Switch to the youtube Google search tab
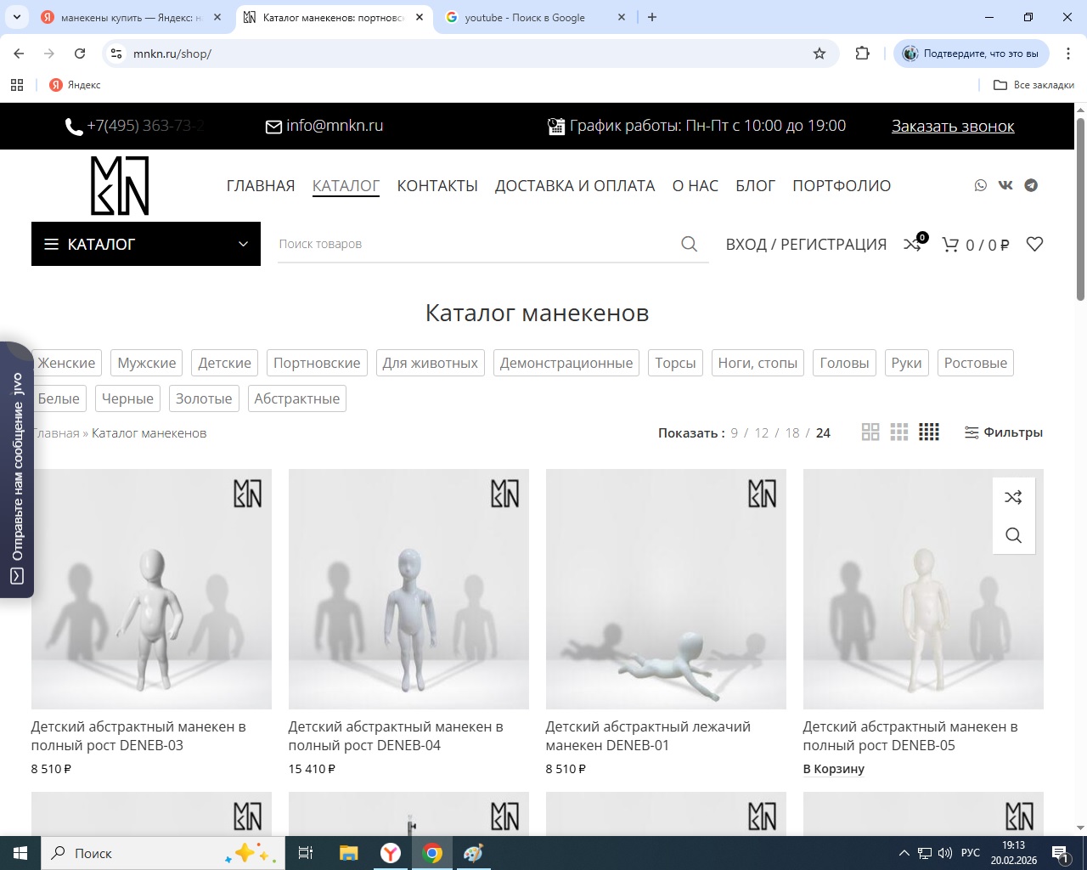The image size is (1087, 870). click(535, 17)
